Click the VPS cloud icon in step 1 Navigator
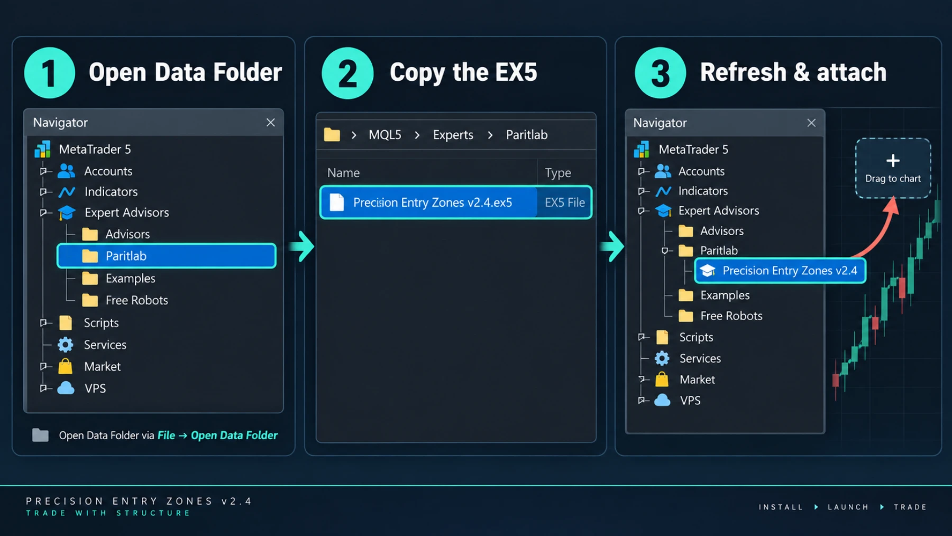This screenshot has height=536, width=952. [66, 388]
